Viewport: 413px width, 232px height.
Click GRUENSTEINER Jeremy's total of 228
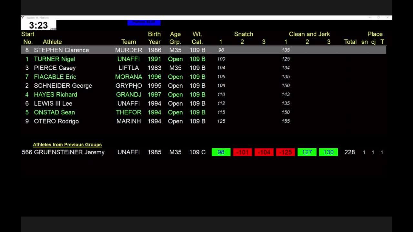coord(350,152)
